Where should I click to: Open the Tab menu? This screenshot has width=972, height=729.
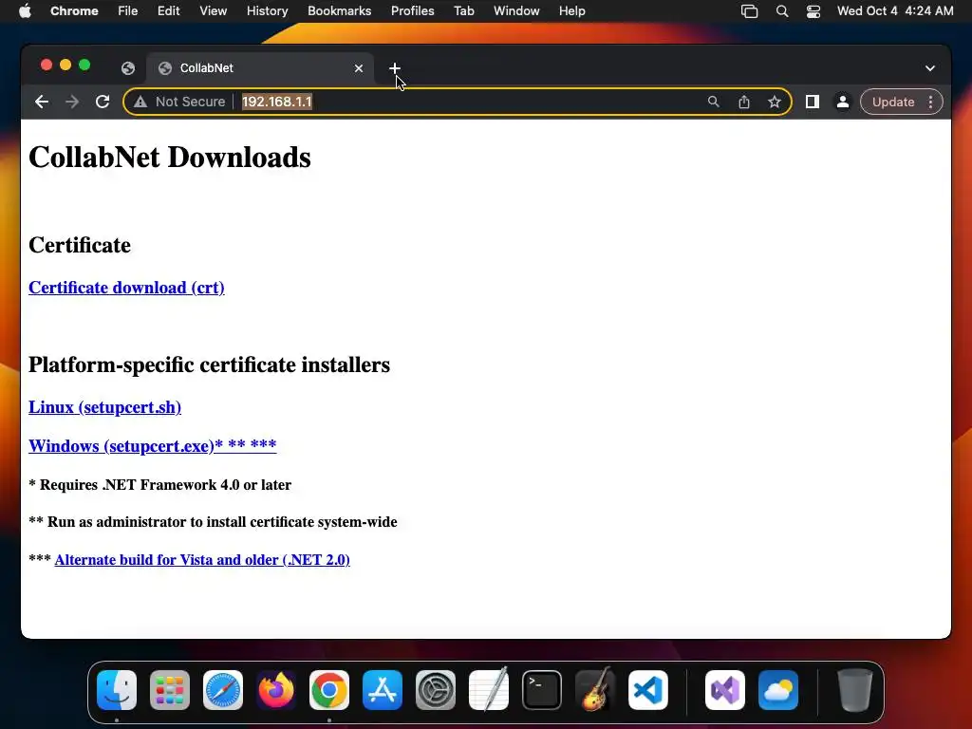point(463,11)
